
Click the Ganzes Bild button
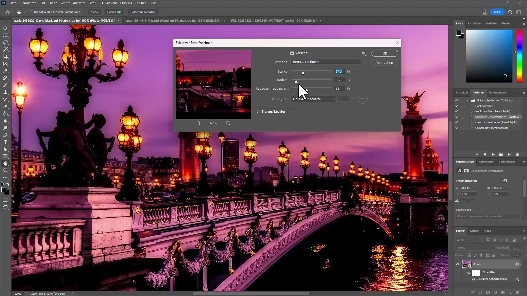[x=114, y=12]
